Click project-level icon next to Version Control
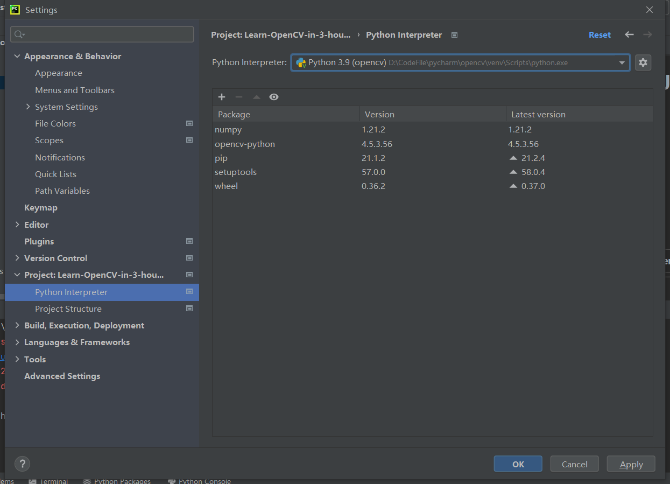The height and width of the screenshot is (484, 670). click(x=189, y=258)
